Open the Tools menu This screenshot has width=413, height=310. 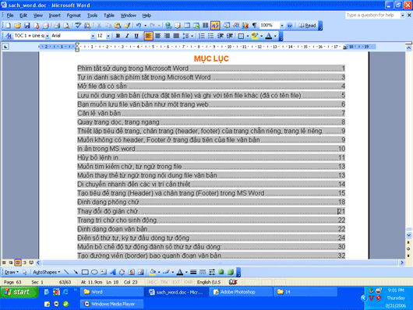pyautogui.click(x=92, y=16)
